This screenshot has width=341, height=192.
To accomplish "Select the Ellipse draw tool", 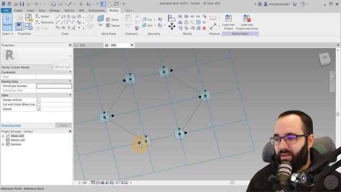I will [x=63, y=28].
